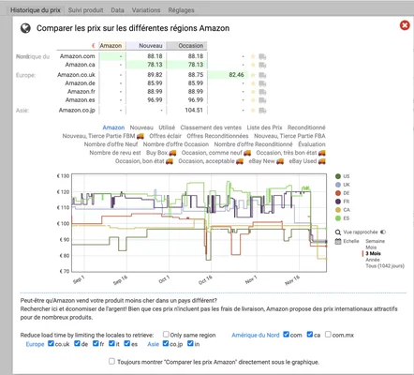This screenshot has width=414, height=375.
Task: Click the truck icon in Amazon.co.jp row
Action: [x=262, y=111]
